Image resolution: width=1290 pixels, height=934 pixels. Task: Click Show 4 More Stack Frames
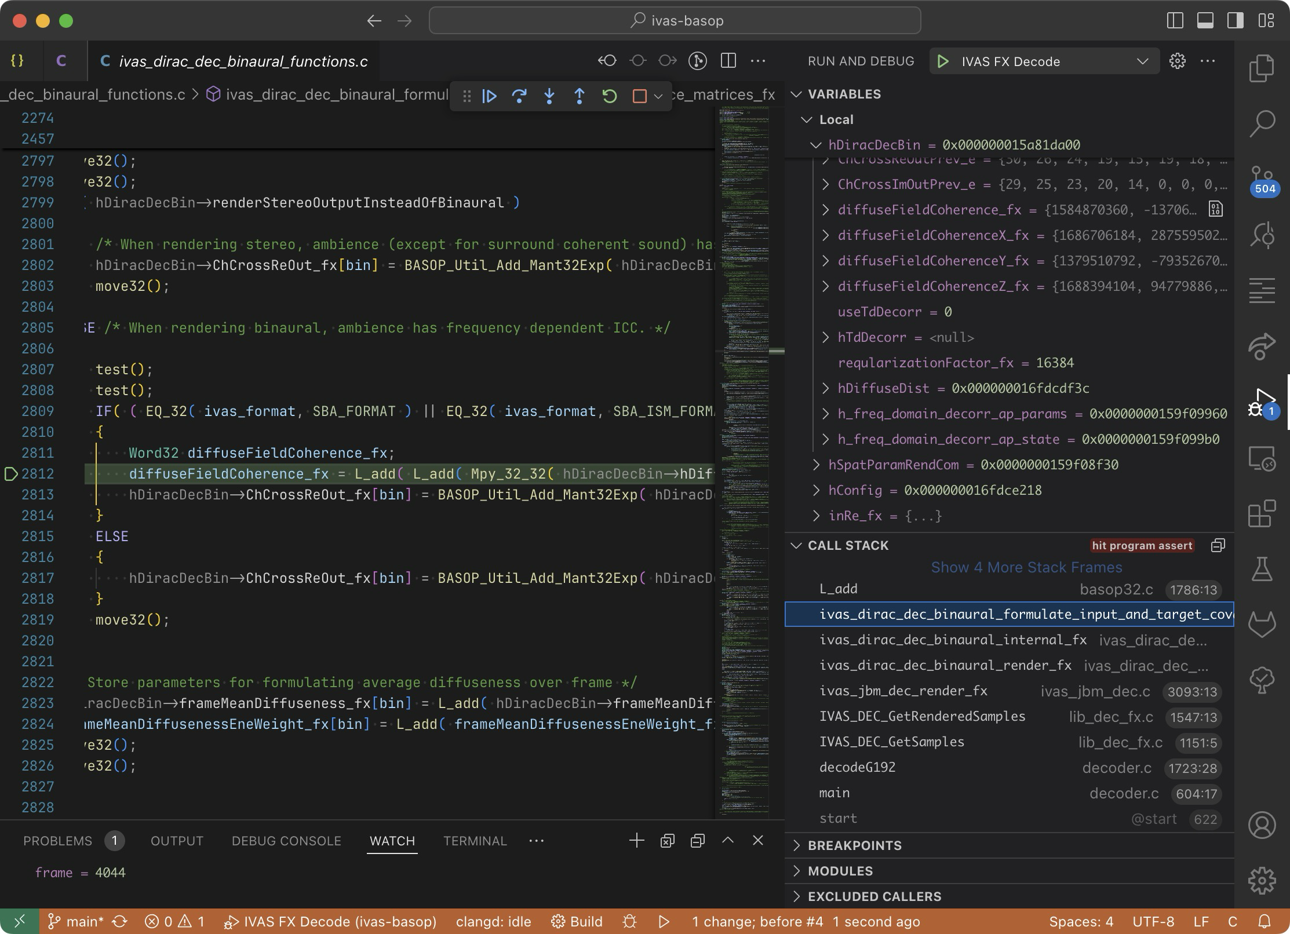(1026, 567)
